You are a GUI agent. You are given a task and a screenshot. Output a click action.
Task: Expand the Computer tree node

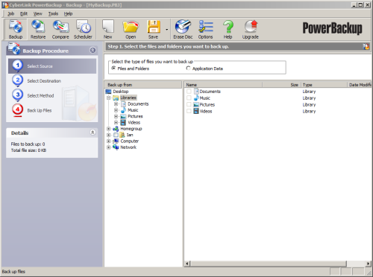(109, 141)
